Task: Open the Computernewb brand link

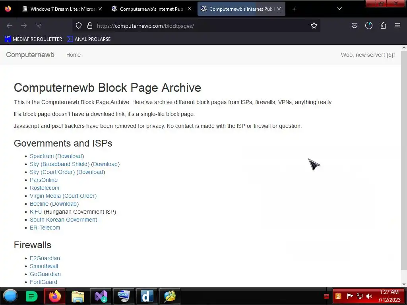Action: coord(30,55)
